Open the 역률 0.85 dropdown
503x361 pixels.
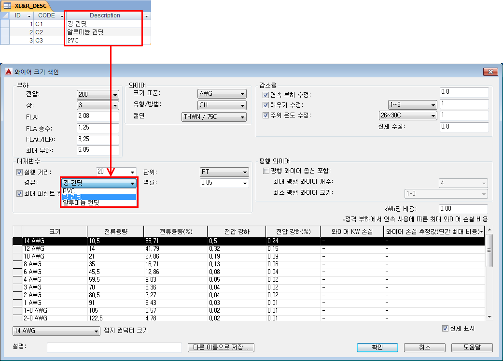[245, 183]
